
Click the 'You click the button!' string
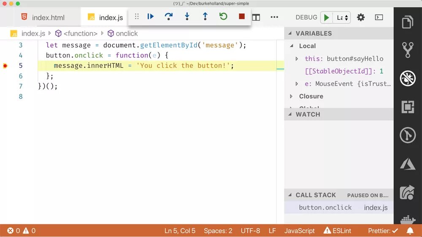[183, 66]
